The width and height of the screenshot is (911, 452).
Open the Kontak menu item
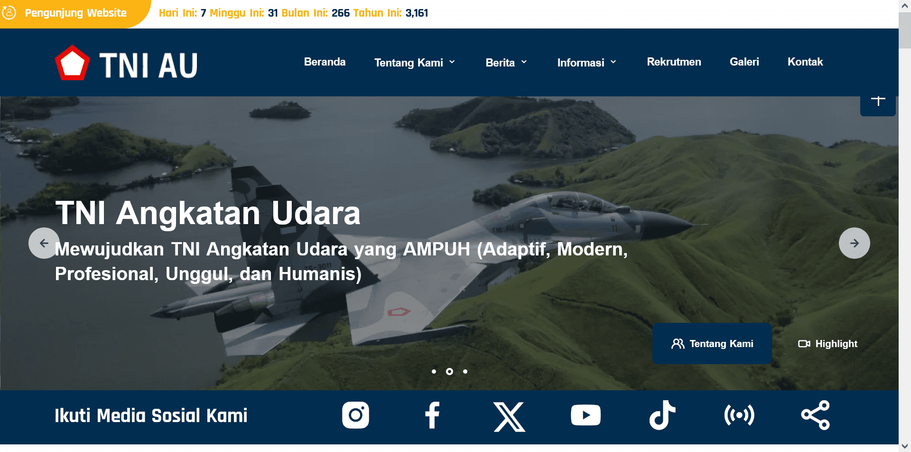(x=805, y=62)
